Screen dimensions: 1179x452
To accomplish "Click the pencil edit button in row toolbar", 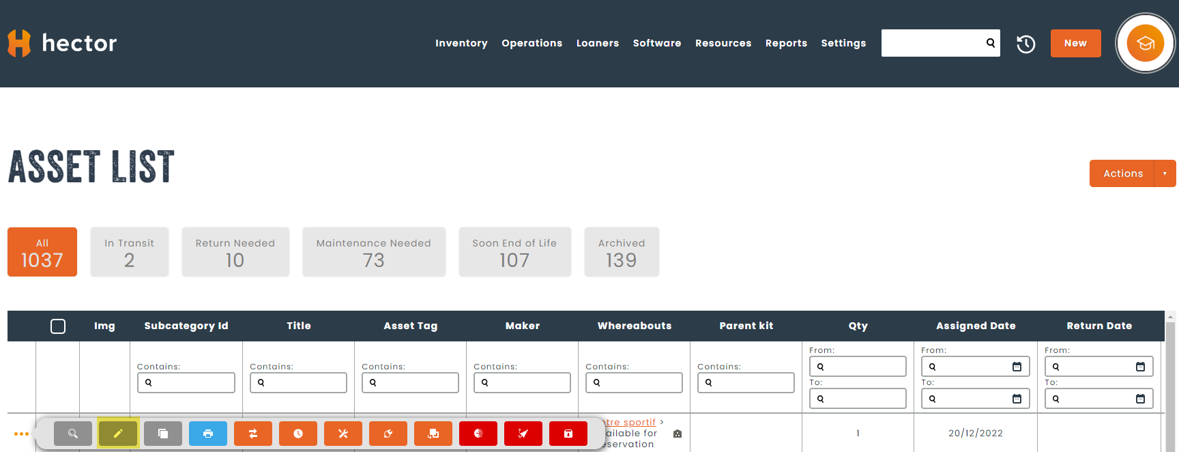I will [x=118, y=434].
